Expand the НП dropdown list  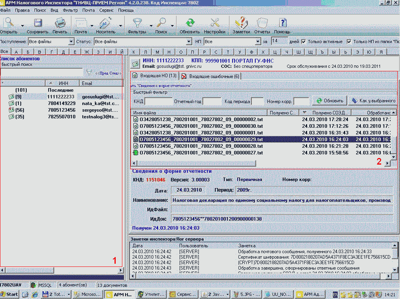point(258,42)
